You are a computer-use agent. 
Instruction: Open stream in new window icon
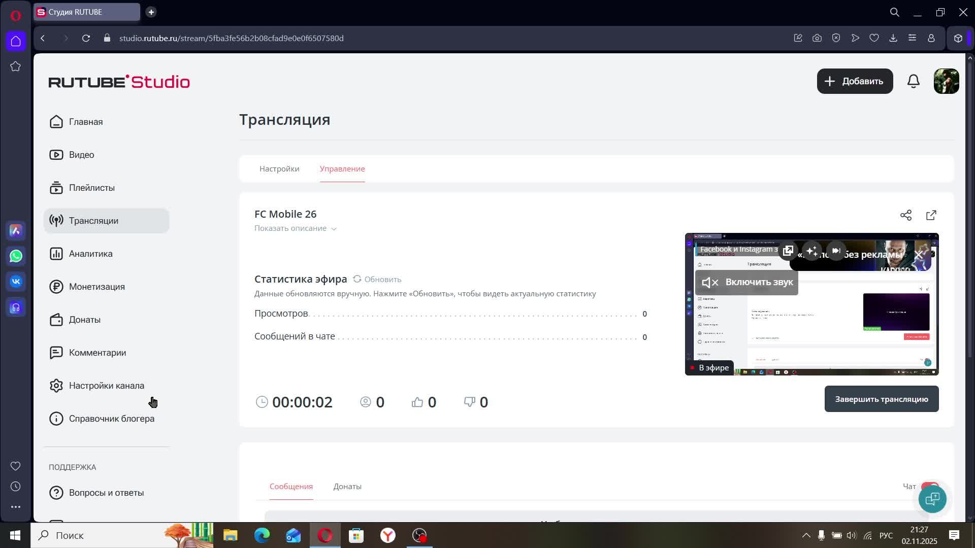click(x=931, y=215)
